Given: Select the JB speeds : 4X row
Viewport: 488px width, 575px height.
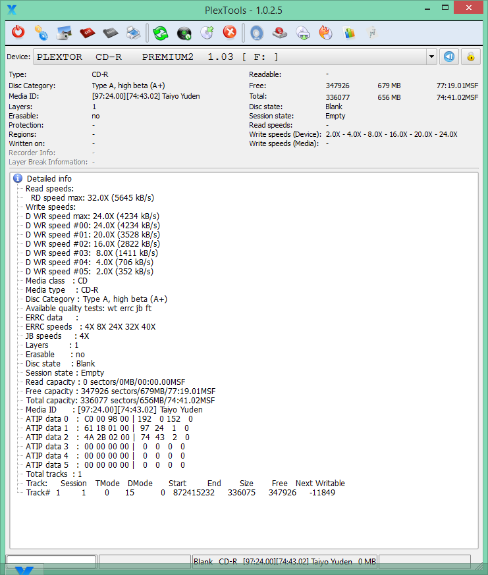Looking at the screenshot, I should (x=57, y=336).
